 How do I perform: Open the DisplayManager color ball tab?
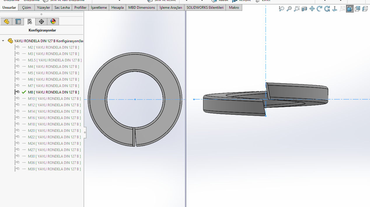click(x=53, y=22)
